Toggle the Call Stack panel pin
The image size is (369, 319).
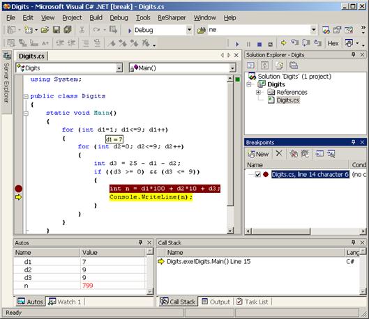353,242
